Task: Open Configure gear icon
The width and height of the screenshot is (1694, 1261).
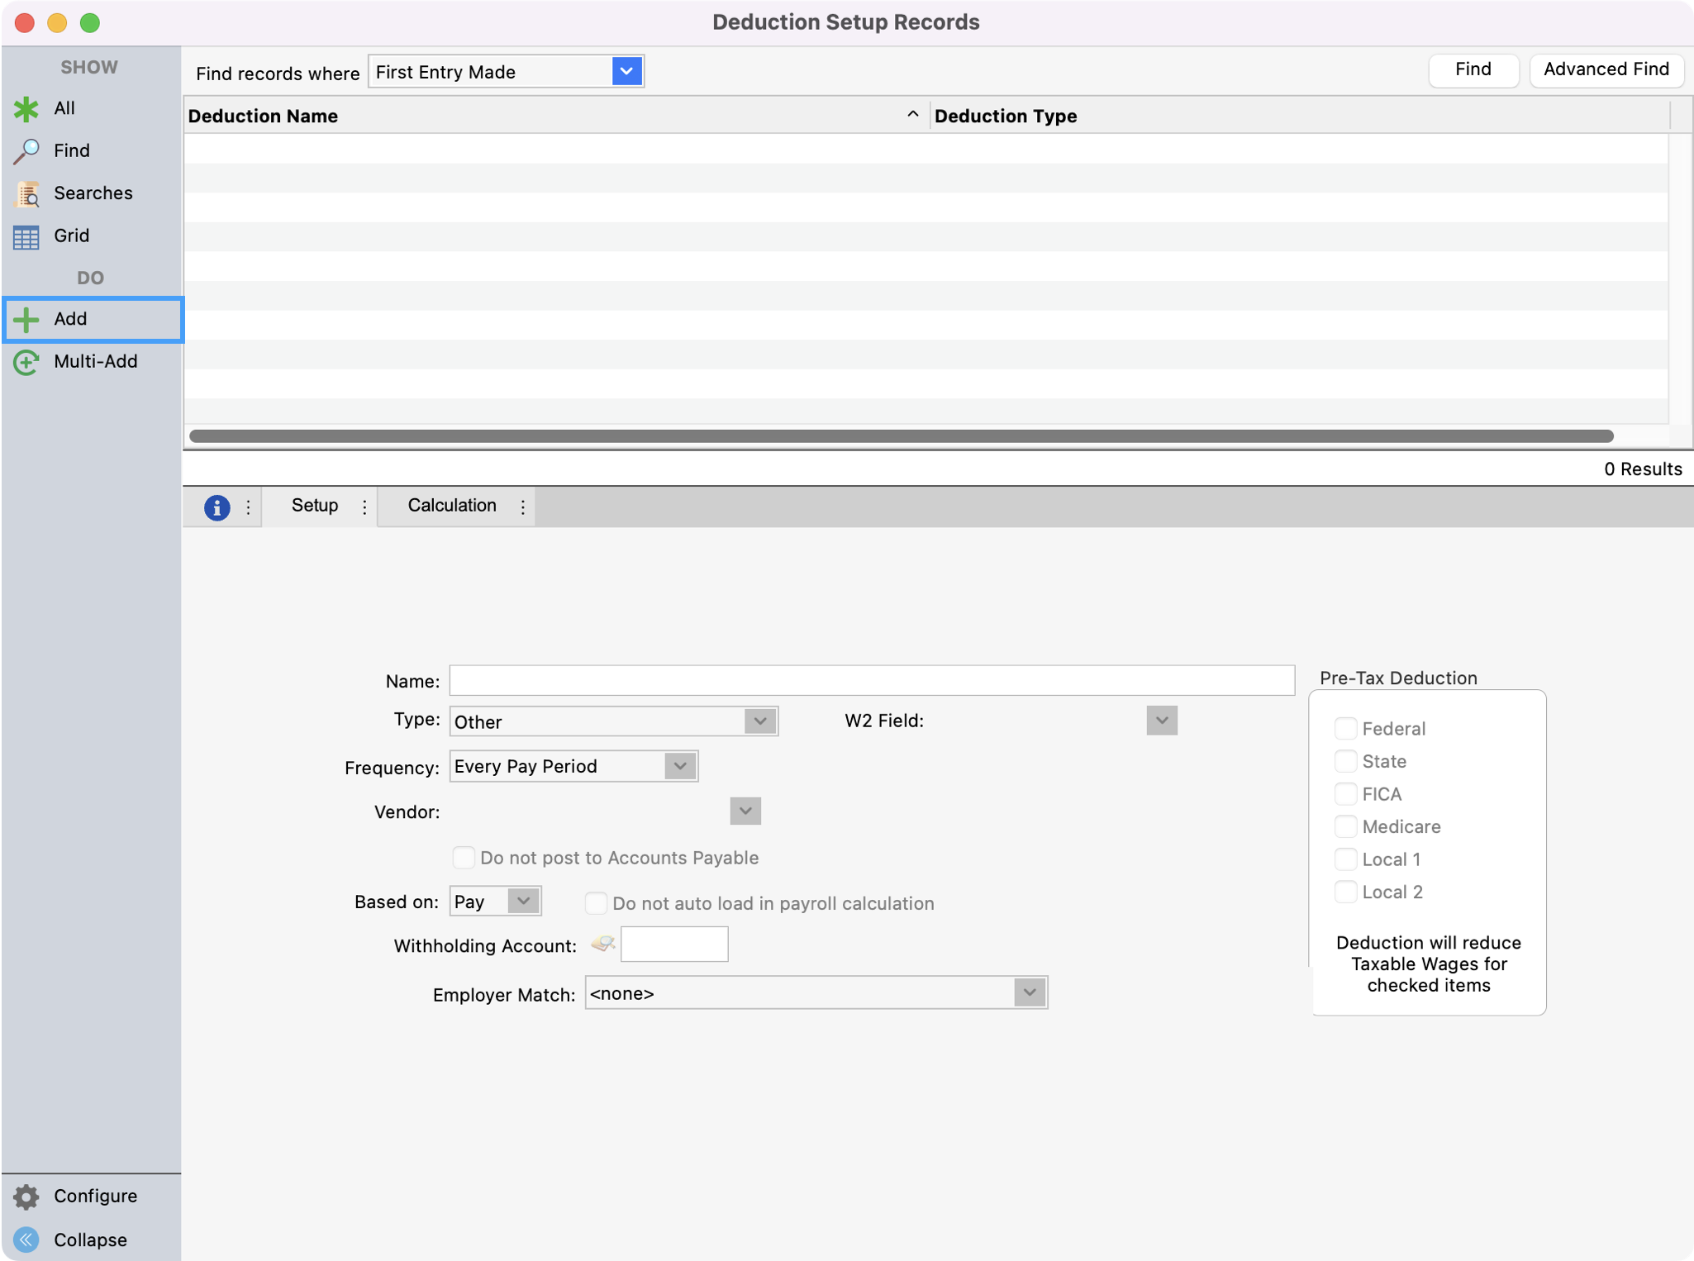Action: click(26, 1196)
